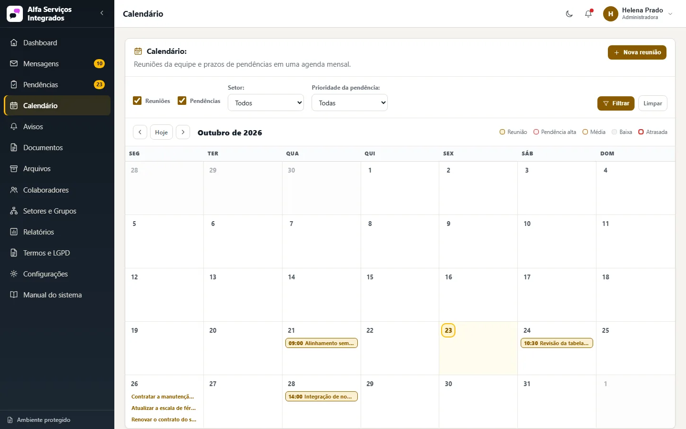Viewport: 686px width, 429px height.
Task: Go to the previous month
Action: pyautogui.click(x=140, y=132)
